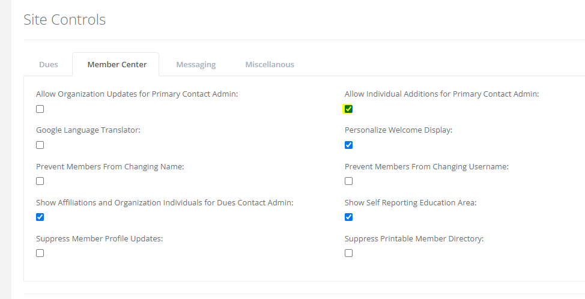Click the Google Language Translator label text
Viewport: 585px width, 299px height.
tap(88, 130)
